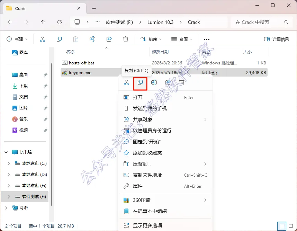Choose 复制文件地址

click(x=165, y=175)
